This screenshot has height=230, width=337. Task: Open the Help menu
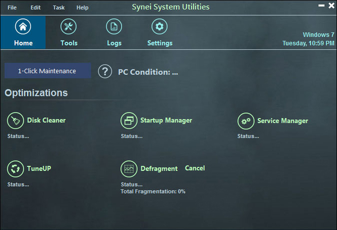[x=82, y=8]
